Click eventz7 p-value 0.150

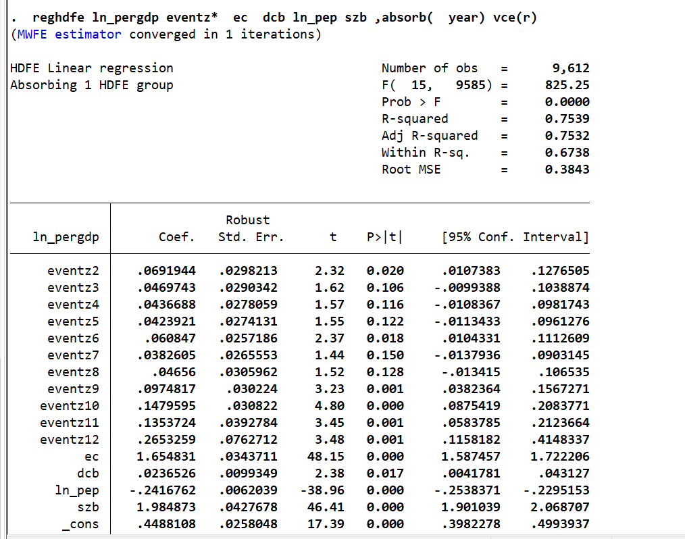(x=385, y=355)
